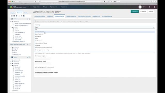
Task: Collapse the Шаблоны section
Action: click(x=11, y=19)
